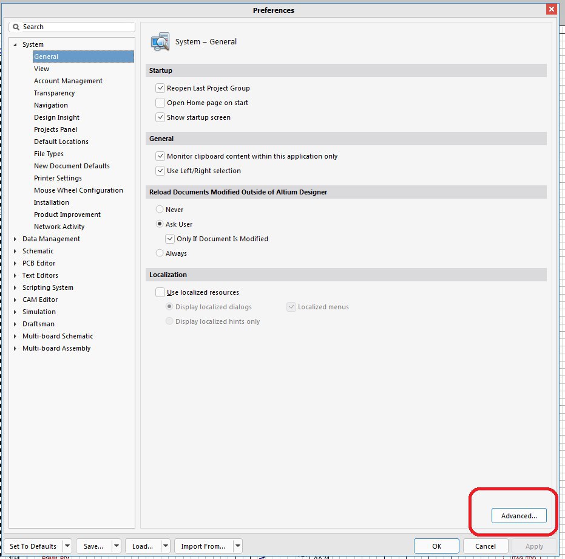Click the System General header icon

160,42
